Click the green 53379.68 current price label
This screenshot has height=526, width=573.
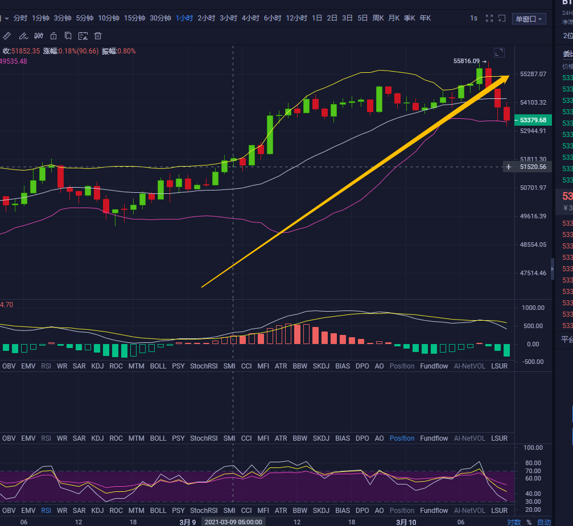(533, 120)
